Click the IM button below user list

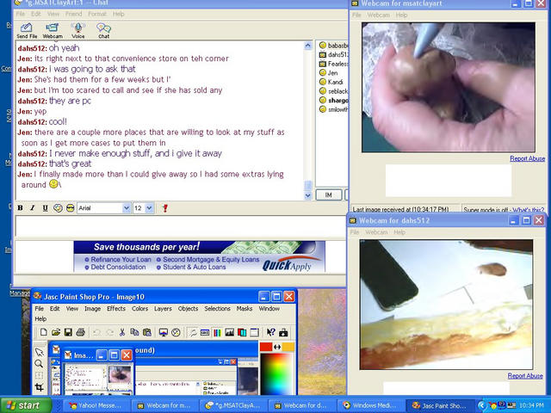(x=329, y=195)
